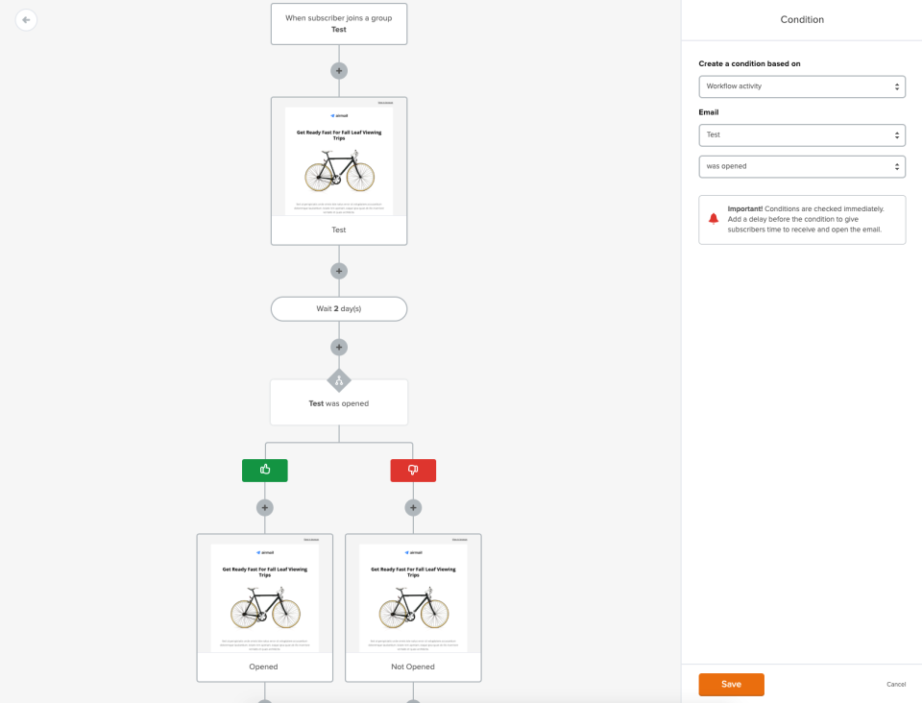922x703 pixels.
Task: Click the diamond split icon above the condition card
Action: (x=338, y=380)
